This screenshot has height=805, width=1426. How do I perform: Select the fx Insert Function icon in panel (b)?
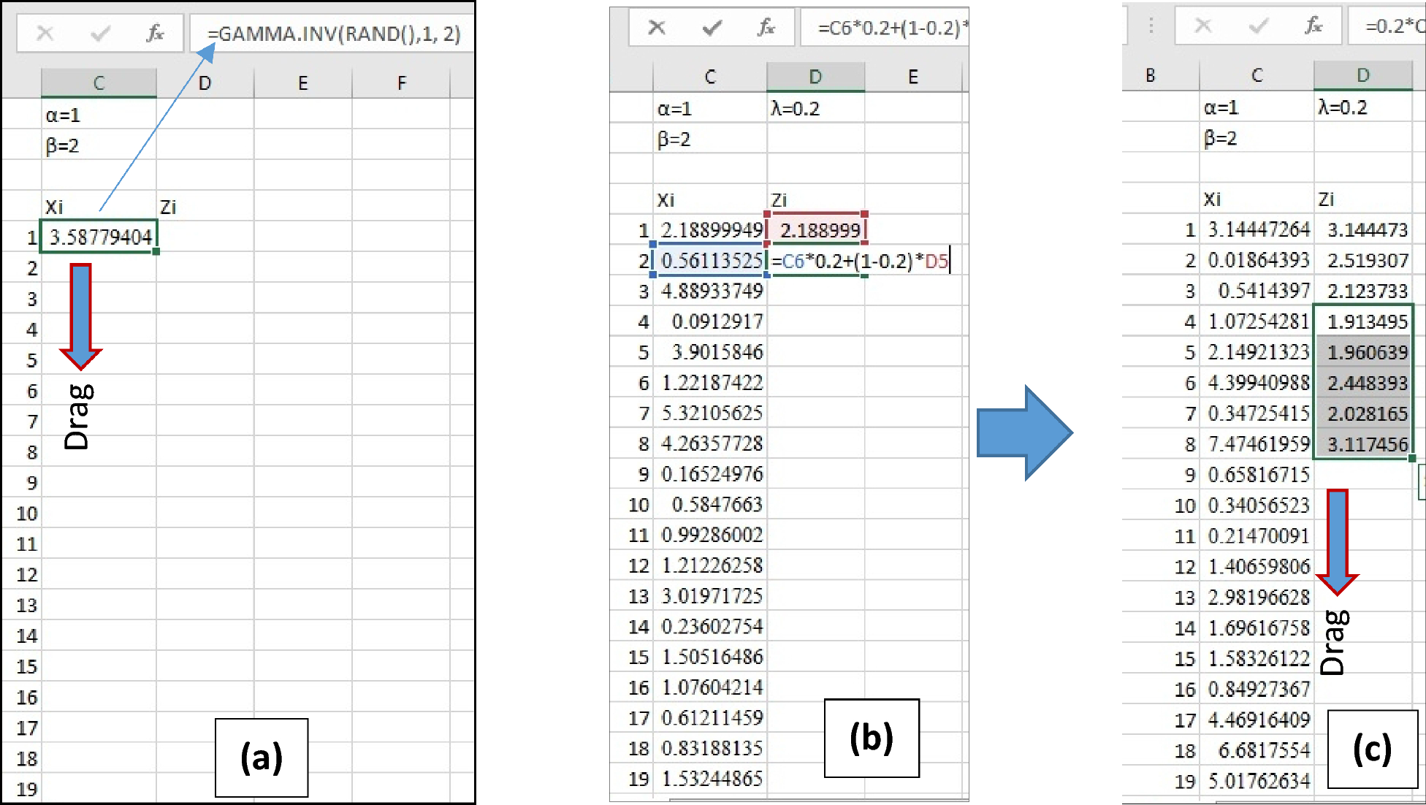(766, 27)
